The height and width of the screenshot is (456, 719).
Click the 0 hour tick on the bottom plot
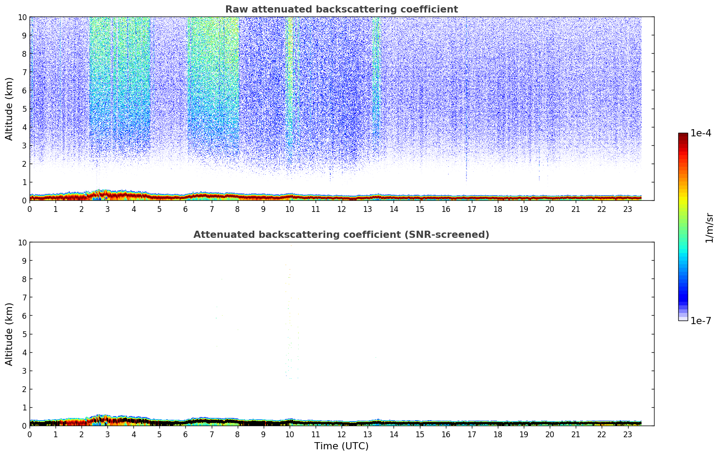point(30,435)
